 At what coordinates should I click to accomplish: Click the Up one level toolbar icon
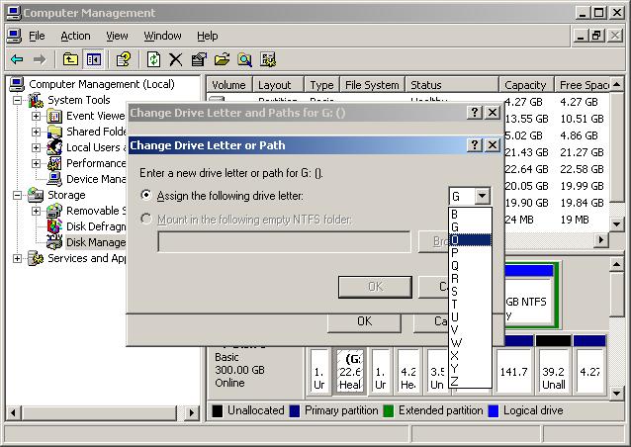70,59
